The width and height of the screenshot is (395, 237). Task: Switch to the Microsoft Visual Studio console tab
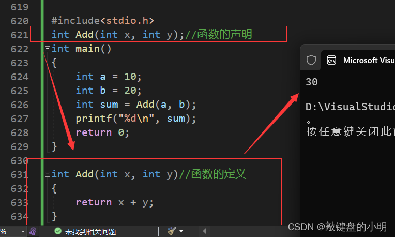[x=358, y=60]
